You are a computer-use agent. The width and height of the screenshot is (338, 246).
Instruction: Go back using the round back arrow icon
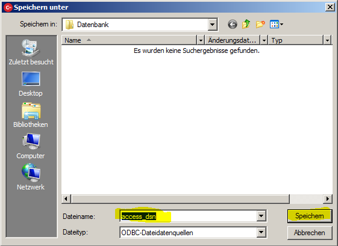click(233, 24)
